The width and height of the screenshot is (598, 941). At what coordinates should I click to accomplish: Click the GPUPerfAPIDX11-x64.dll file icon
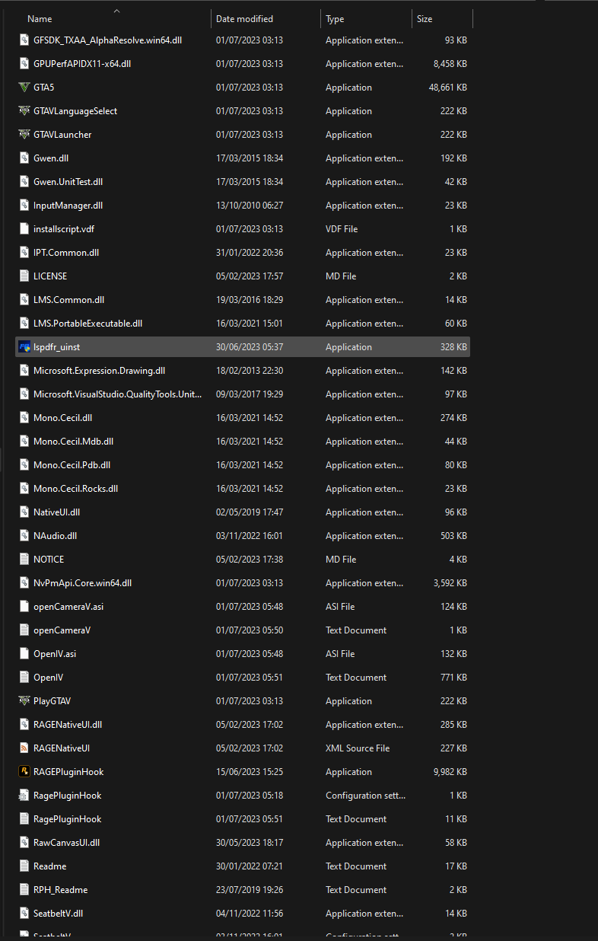coord(24,64)
